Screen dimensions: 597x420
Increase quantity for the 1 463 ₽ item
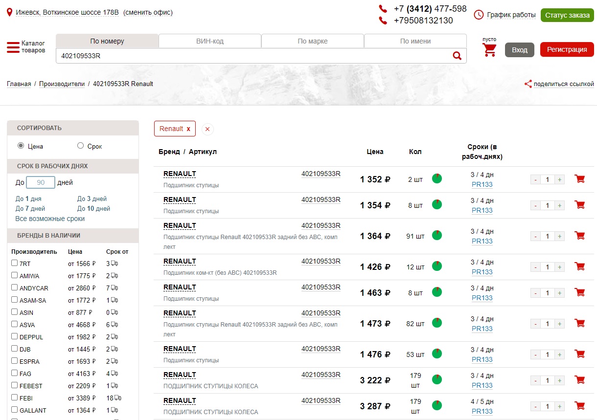point(559,293)
